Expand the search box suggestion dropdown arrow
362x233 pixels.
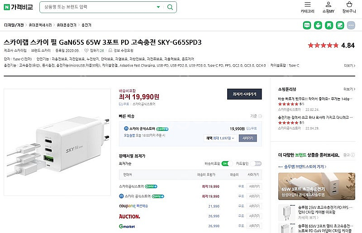click(158, 7)
